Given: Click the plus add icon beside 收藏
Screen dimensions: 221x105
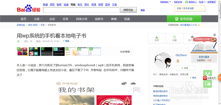Looking at the screenshot, I should (x=192, y=37).
